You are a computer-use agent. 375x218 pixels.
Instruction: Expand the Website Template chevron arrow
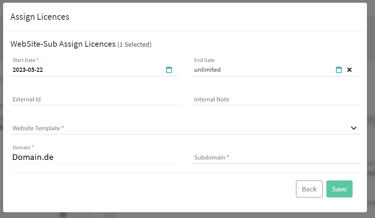click(x=354, y=128)
